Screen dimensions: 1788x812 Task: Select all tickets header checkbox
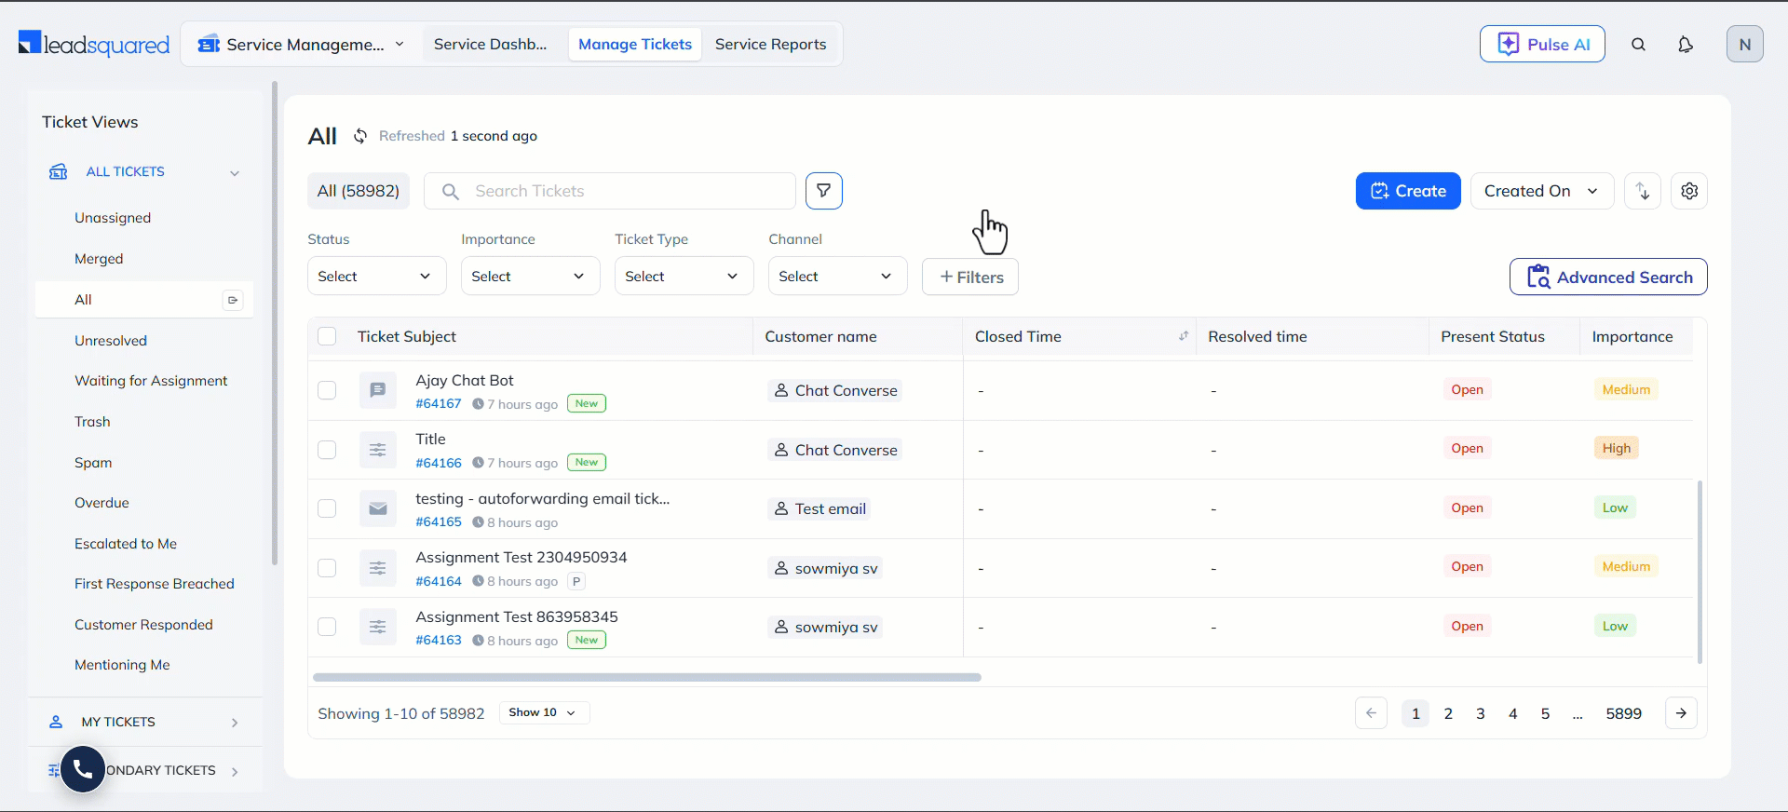327,336
